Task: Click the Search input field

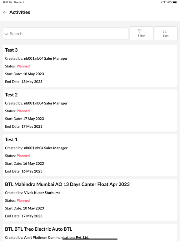Action: [x=66, y=34]
